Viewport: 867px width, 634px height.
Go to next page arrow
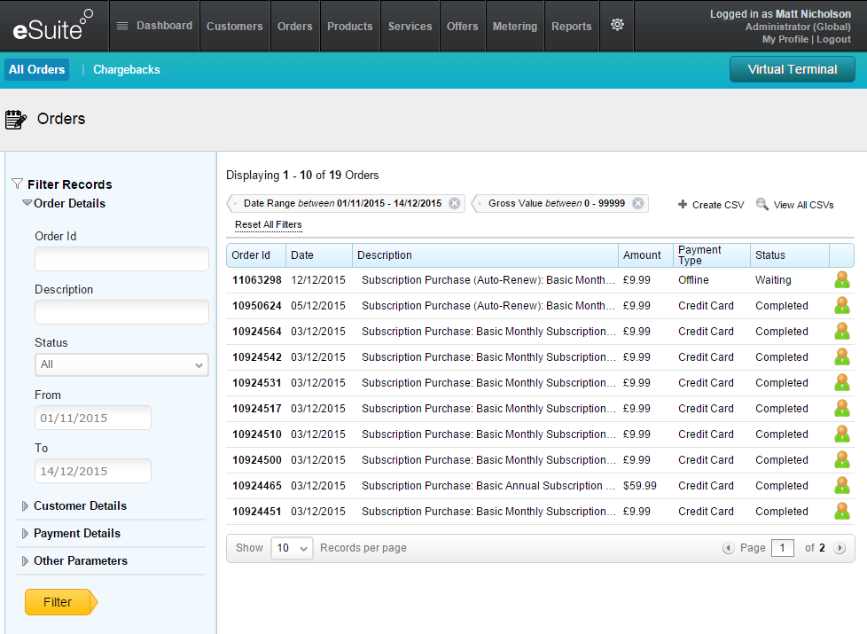pos(840,548)
